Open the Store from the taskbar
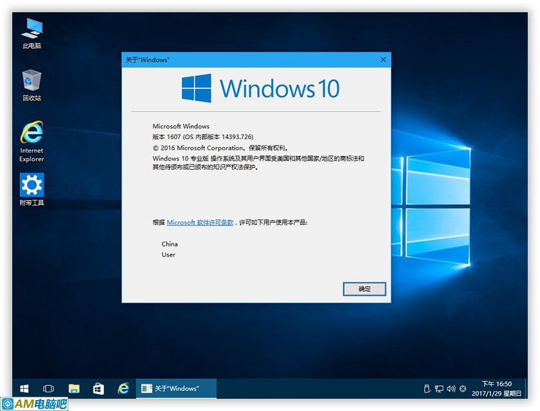 (99, 388)
